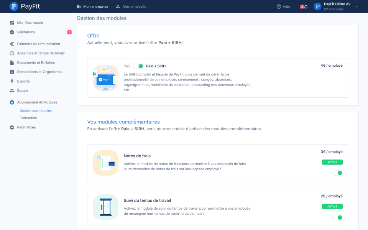
Task: Click the Paie + SIRH label right of switch
Action: click(156, 66)
